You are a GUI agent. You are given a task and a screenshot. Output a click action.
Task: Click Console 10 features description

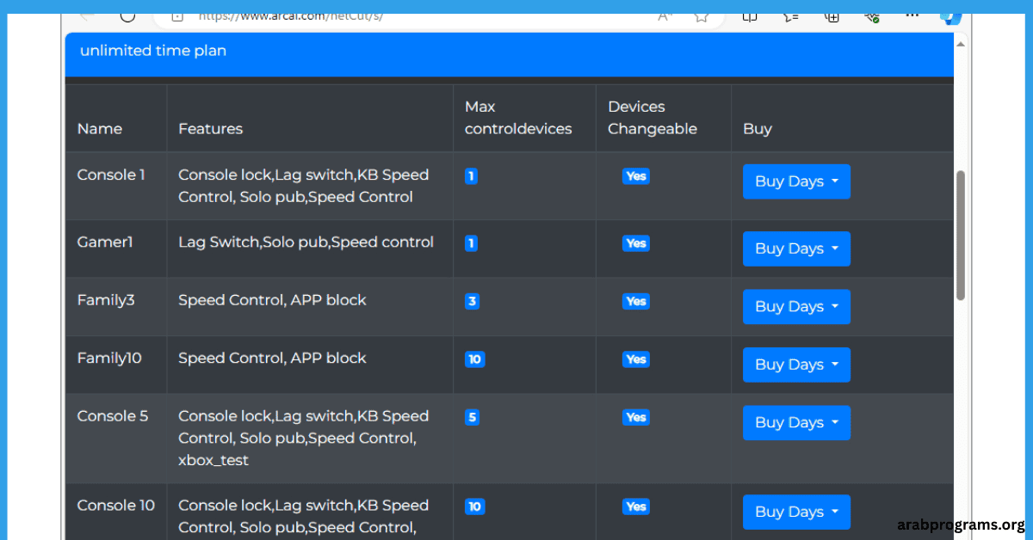pyautogui.click(x=304, y=517)
